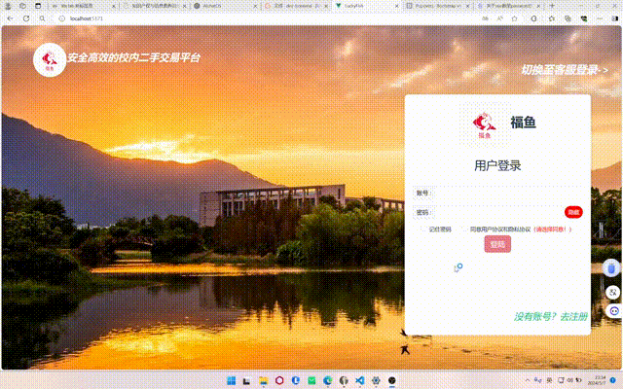
Task: Open the 没有账号？去注册 link
Action: (551, 316)
